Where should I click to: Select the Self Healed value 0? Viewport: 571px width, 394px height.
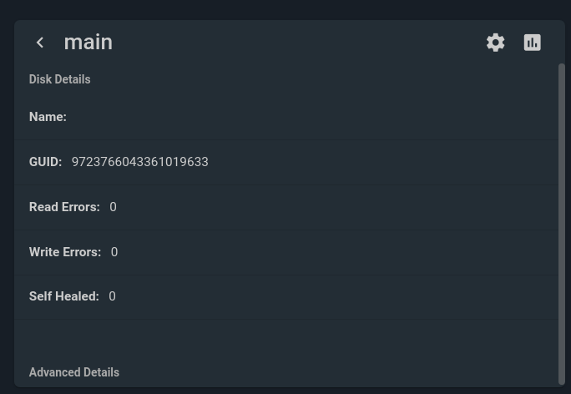point(112,296)
